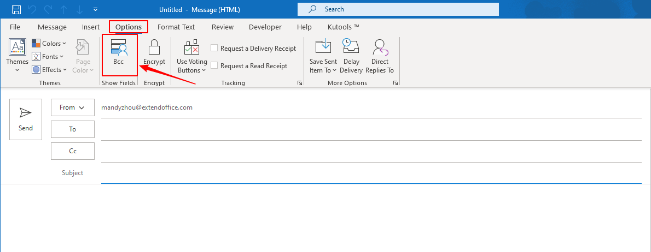651x252 pixels.
Task: Enable Request a Delivery Receipt
Action: [214, 48]
